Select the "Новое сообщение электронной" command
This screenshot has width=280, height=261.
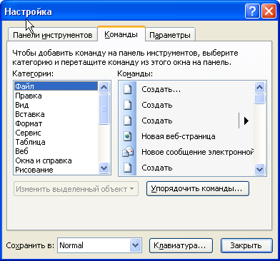(x=186, y=152)
